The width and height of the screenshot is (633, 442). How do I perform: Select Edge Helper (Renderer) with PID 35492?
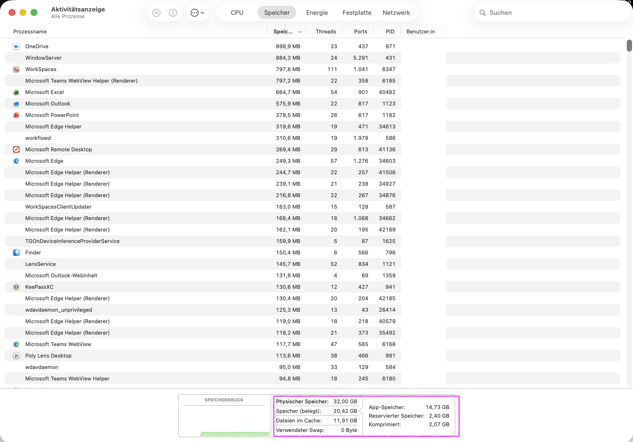312,333
